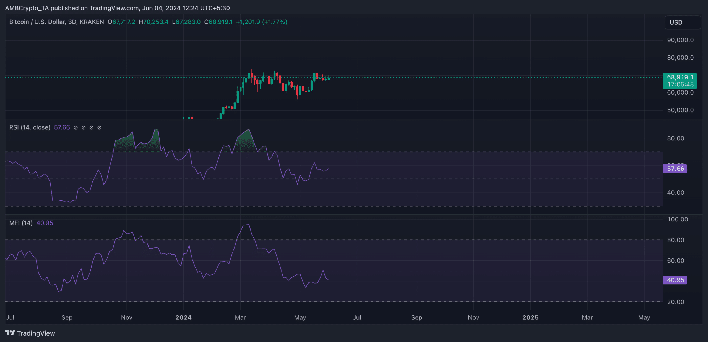The width and height of the screenshot is (708, 342).
Task: Click the 100.00 label on MFI axis
Action: (678, 219)
